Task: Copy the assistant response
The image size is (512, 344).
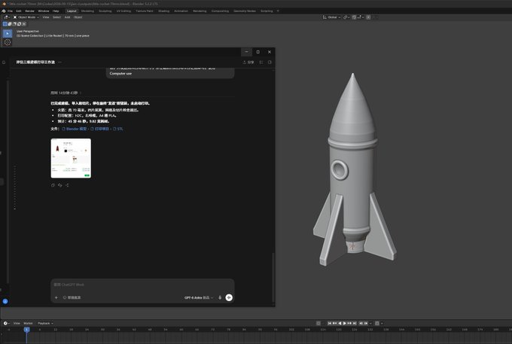Action: pos(53,185)
